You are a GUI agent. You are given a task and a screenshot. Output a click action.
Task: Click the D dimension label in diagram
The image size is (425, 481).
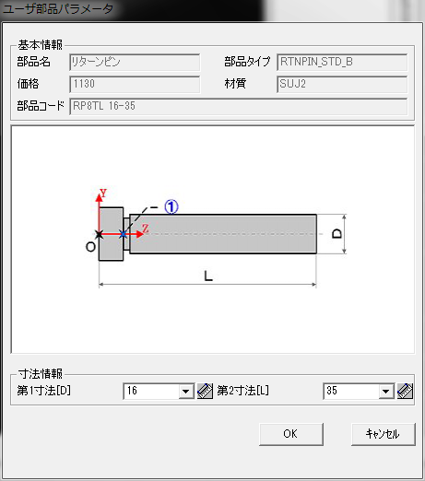tap(336, 234)
